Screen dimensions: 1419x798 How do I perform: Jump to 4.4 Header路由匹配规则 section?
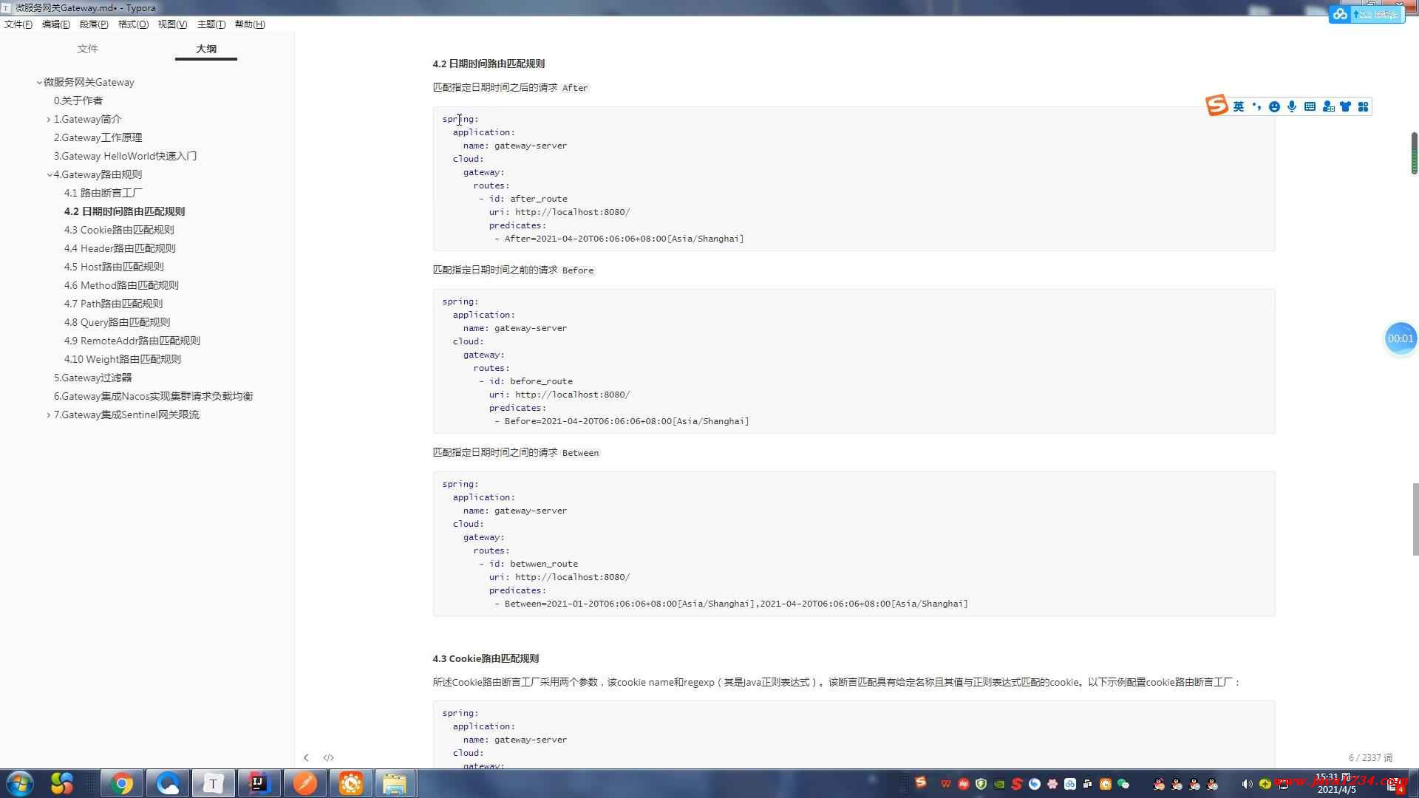[x=120, y=248]
